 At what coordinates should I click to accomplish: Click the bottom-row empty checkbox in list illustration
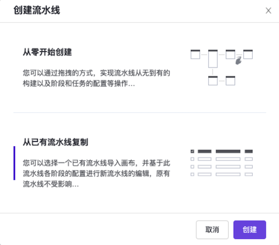pos(193,174)
